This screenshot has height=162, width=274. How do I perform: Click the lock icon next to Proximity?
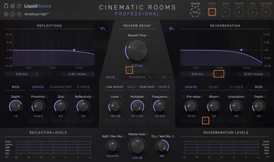47,97
